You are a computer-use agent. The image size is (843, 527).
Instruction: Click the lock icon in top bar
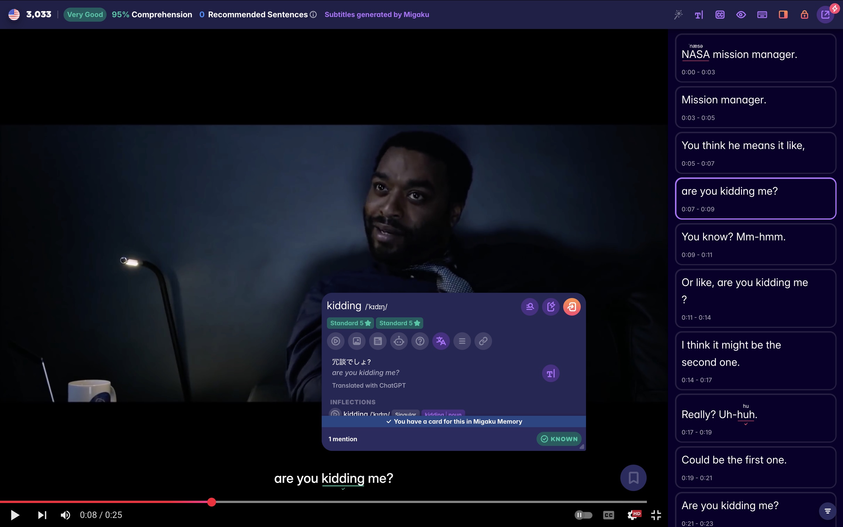pos(804,15)
